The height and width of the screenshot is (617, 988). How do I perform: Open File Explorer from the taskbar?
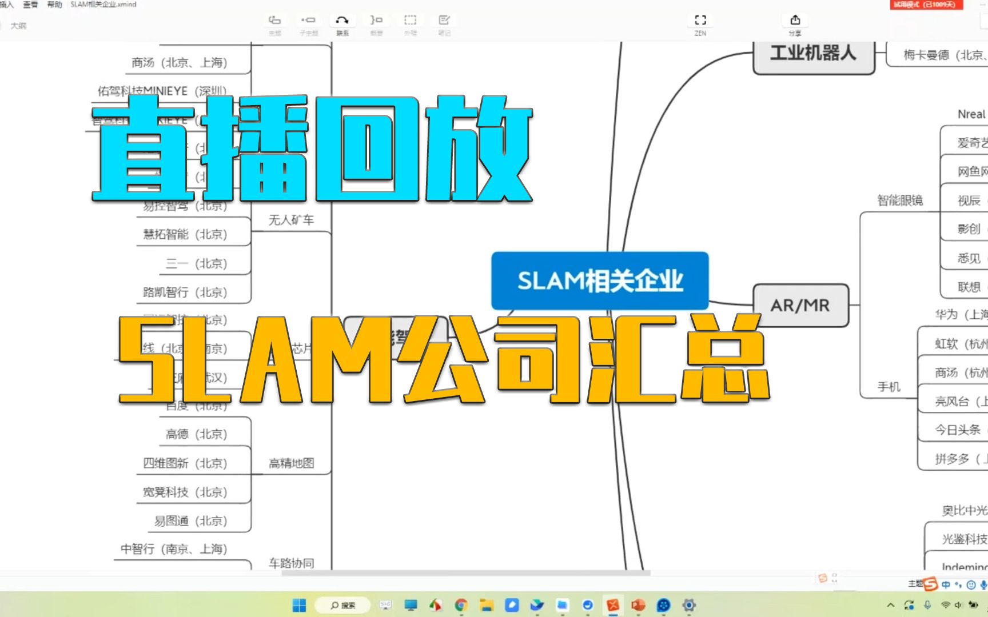[486, 605]
